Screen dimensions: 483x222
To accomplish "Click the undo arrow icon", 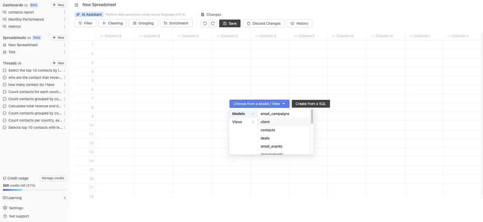I will (x=205, y=23).
